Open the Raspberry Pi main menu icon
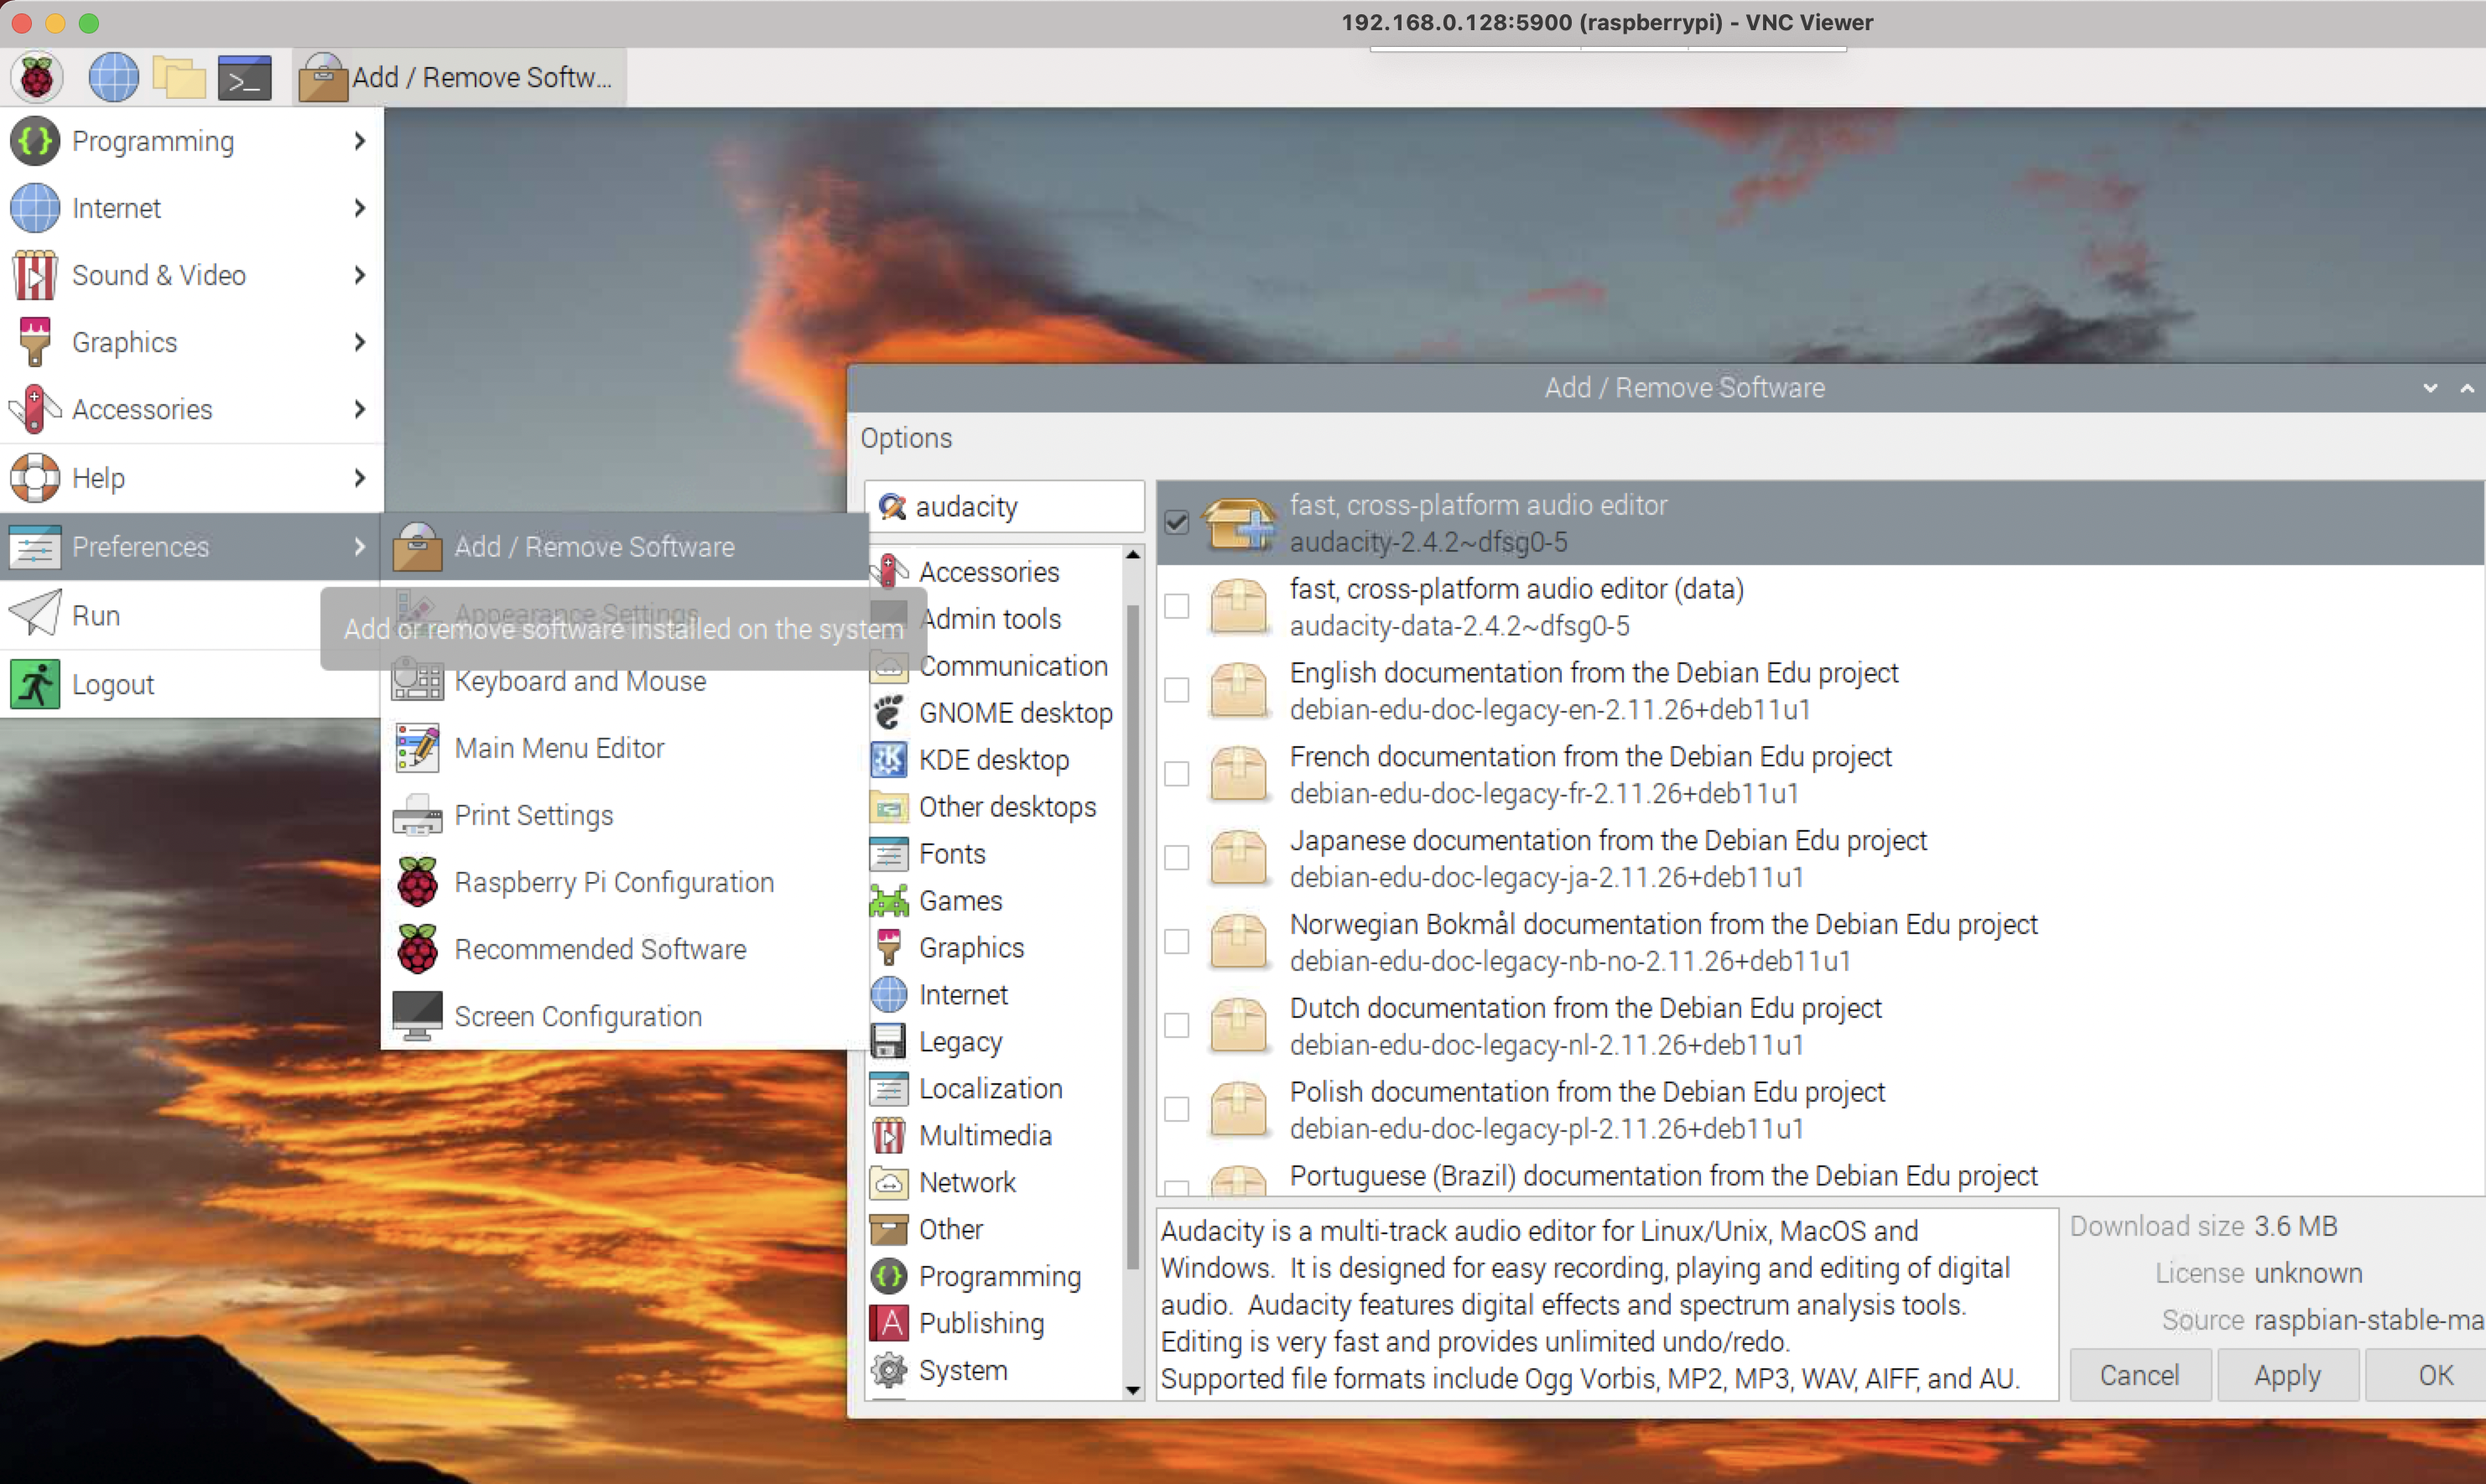 pos(37,77)
